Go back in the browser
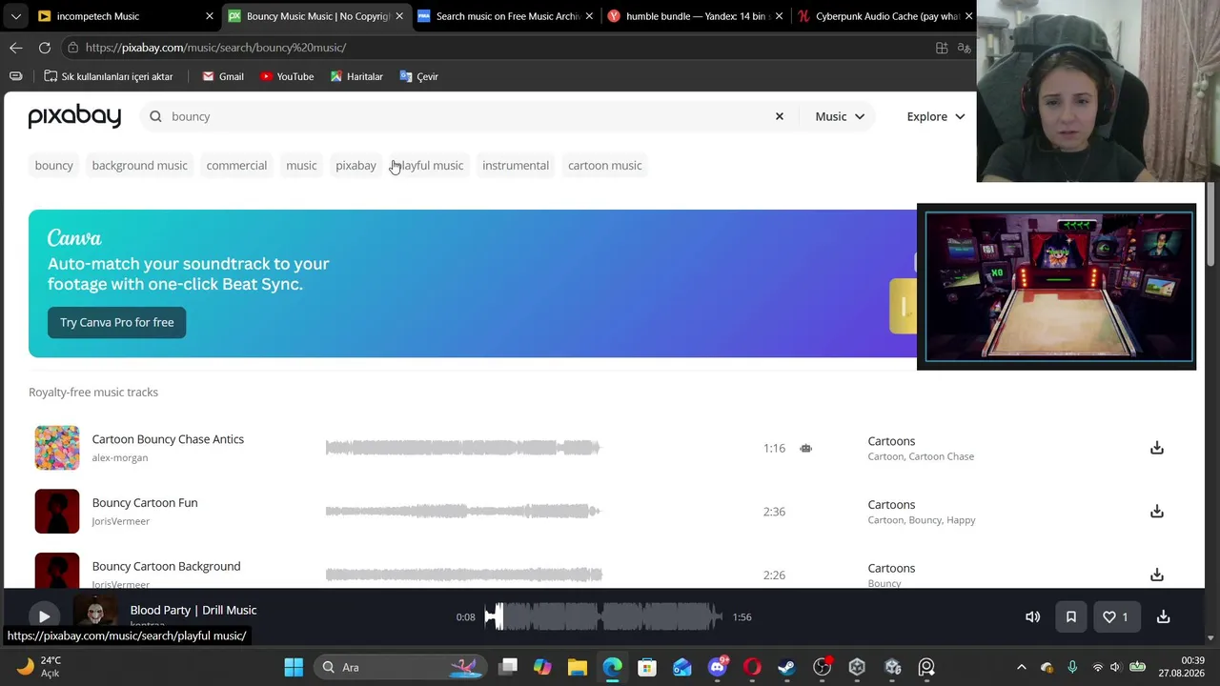Viewport: 1220px width, 686px height. tap(16, 48)
